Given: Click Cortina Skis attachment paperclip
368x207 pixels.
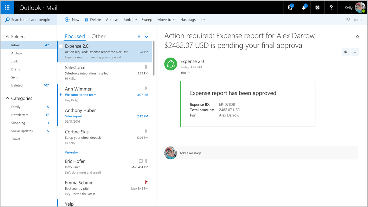Looking at the screenshot, I should coord(146,131).
